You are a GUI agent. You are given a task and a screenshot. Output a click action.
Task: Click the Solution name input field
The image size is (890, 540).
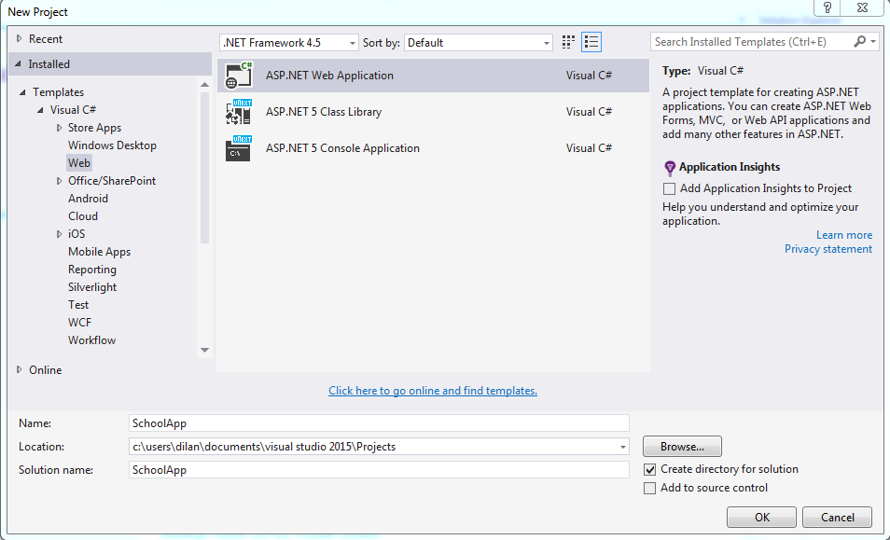(379, 470)
